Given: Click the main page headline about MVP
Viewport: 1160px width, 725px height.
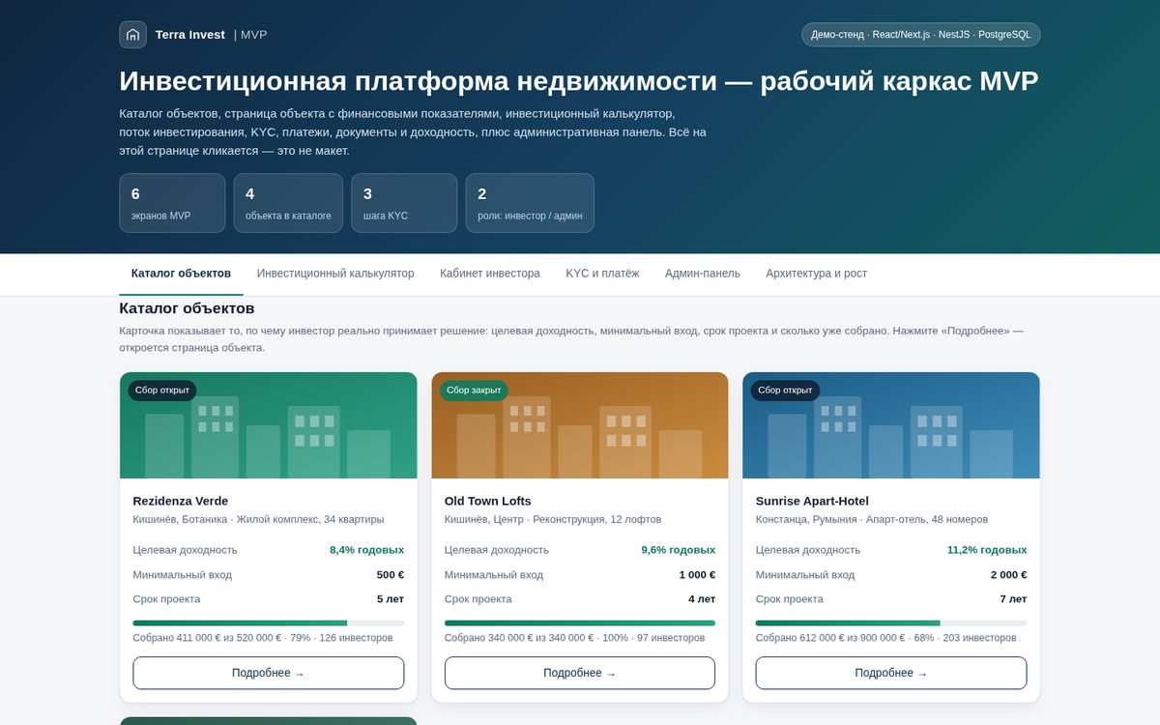Looking at the screenshot, I should coord(578,81).
